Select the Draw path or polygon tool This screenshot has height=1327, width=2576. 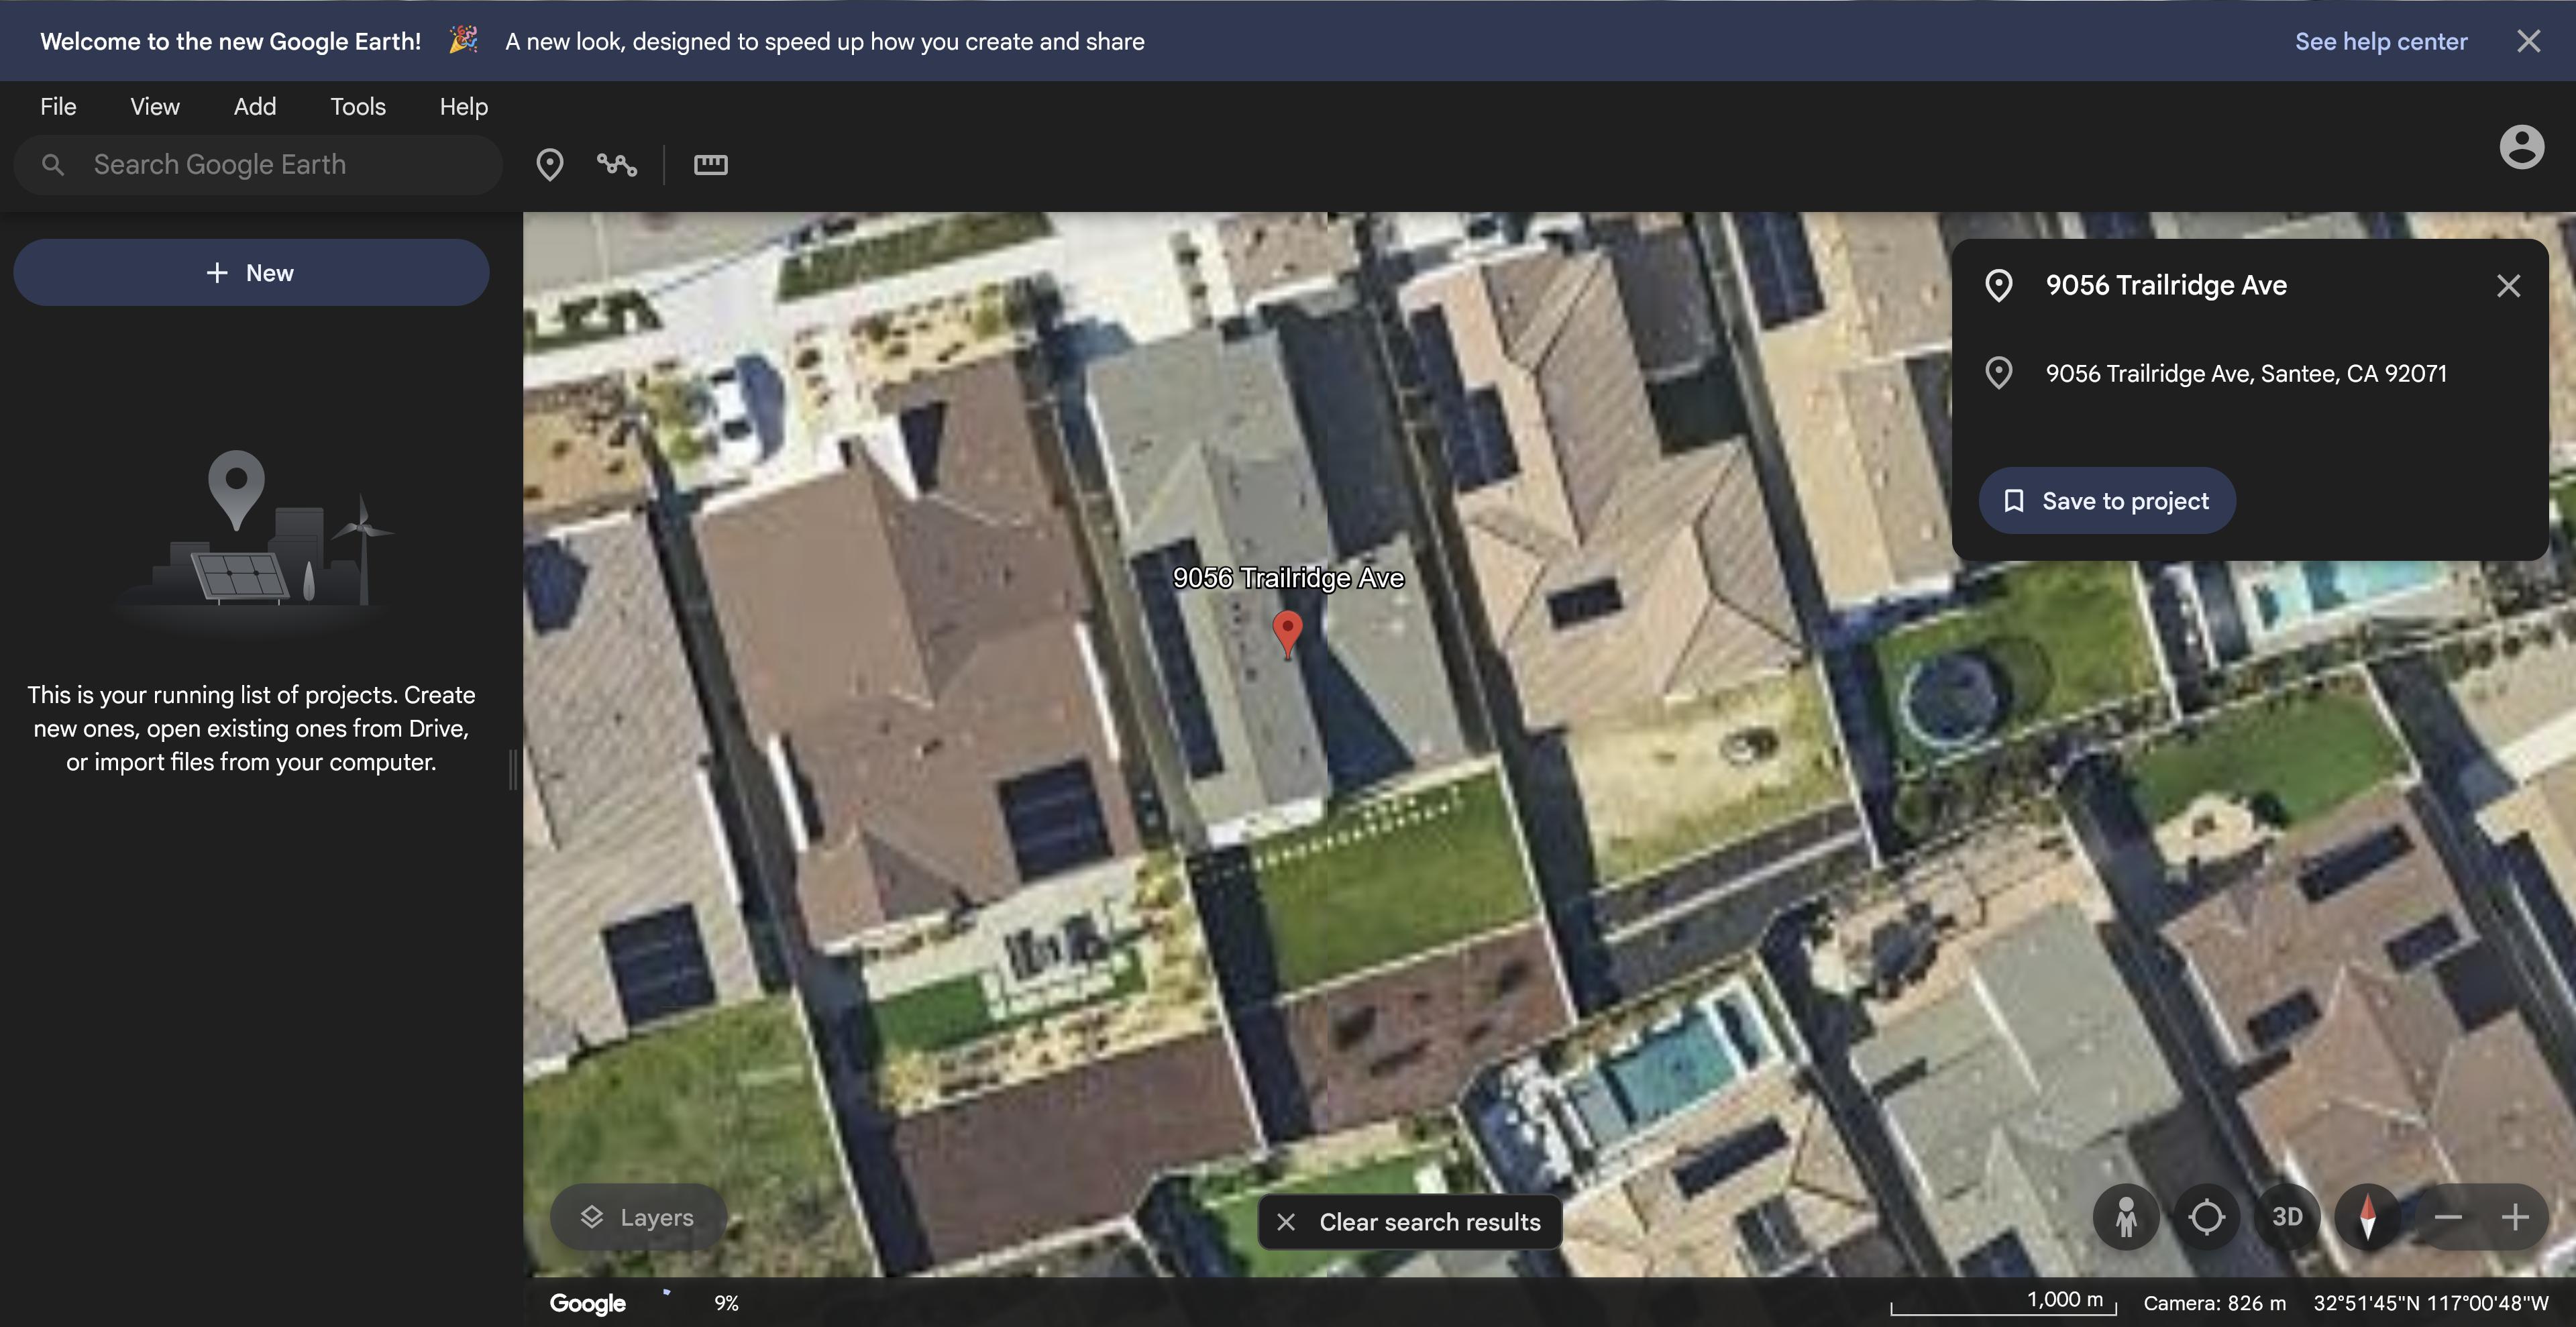coord(616,164)
